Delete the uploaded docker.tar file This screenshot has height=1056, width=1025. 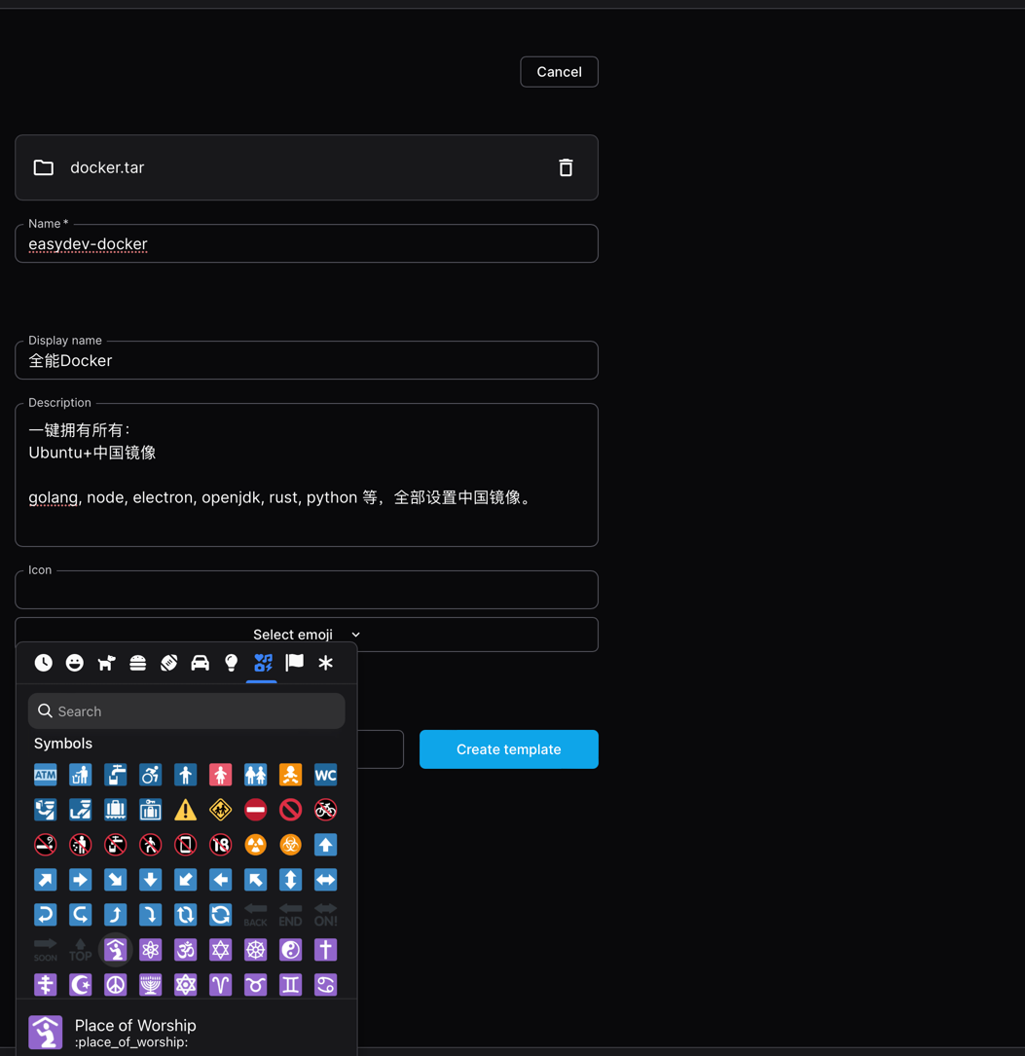566,167
